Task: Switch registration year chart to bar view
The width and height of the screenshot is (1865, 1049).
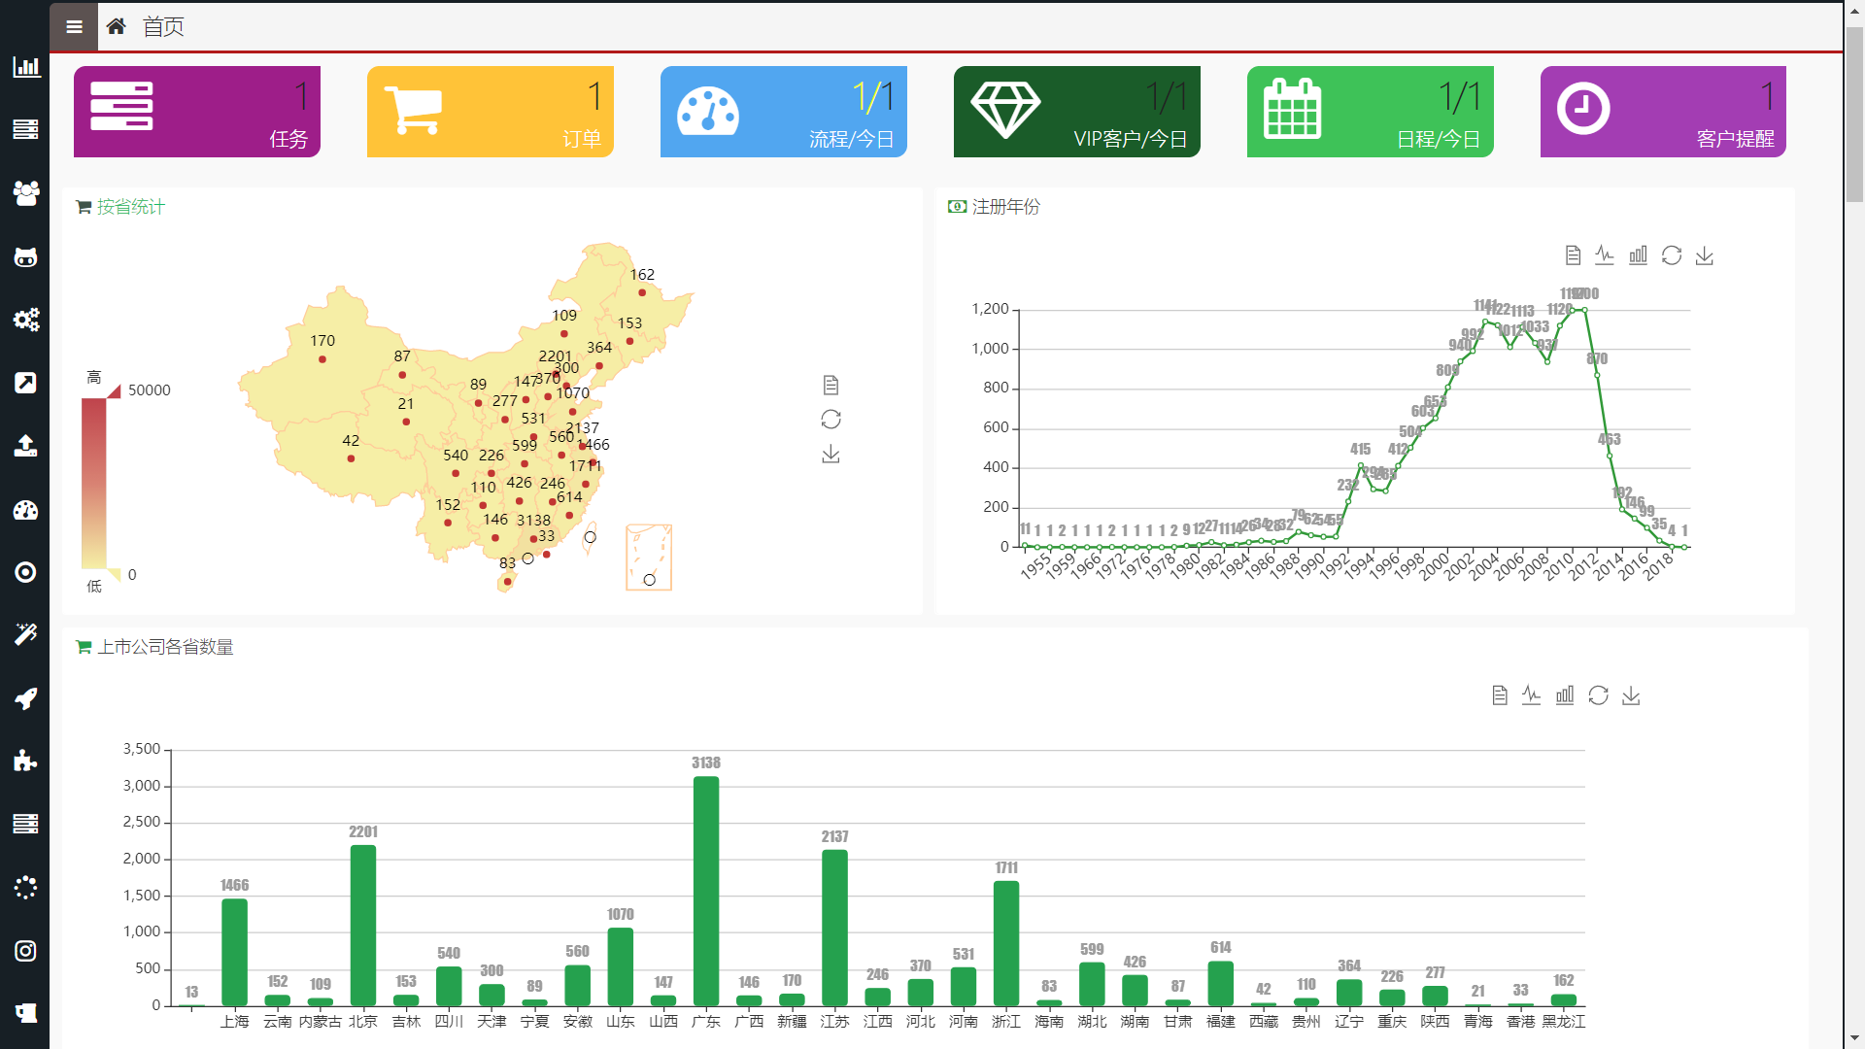Action: point(1638,255)
